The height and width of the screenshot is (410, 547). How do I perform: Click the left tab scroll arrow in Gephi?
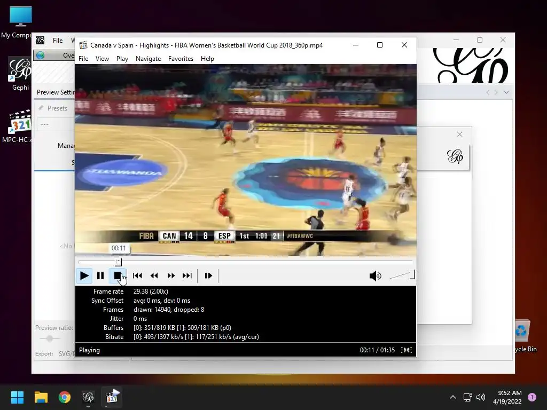488,92
